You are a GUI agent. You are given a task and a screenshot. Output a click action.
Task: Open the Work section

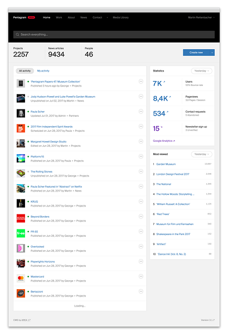pos(59,17)
